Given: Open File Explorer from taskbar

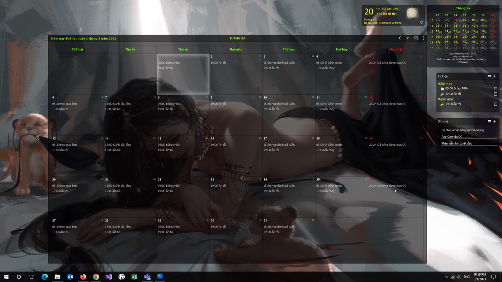Looking at the screenshot, I should coord(57,277).
